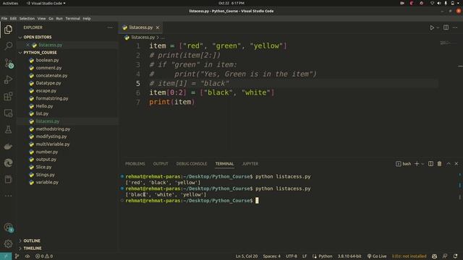Open the Terminal menu
463x260 pixels.
(72, 19)
